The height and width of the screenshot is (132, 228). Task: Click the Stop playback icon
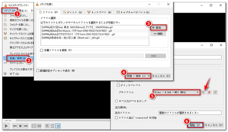[21, 126]
